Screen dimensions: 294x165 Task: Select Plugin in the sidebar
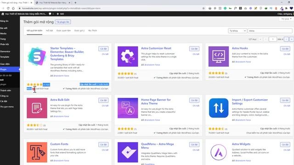point(10,69)
